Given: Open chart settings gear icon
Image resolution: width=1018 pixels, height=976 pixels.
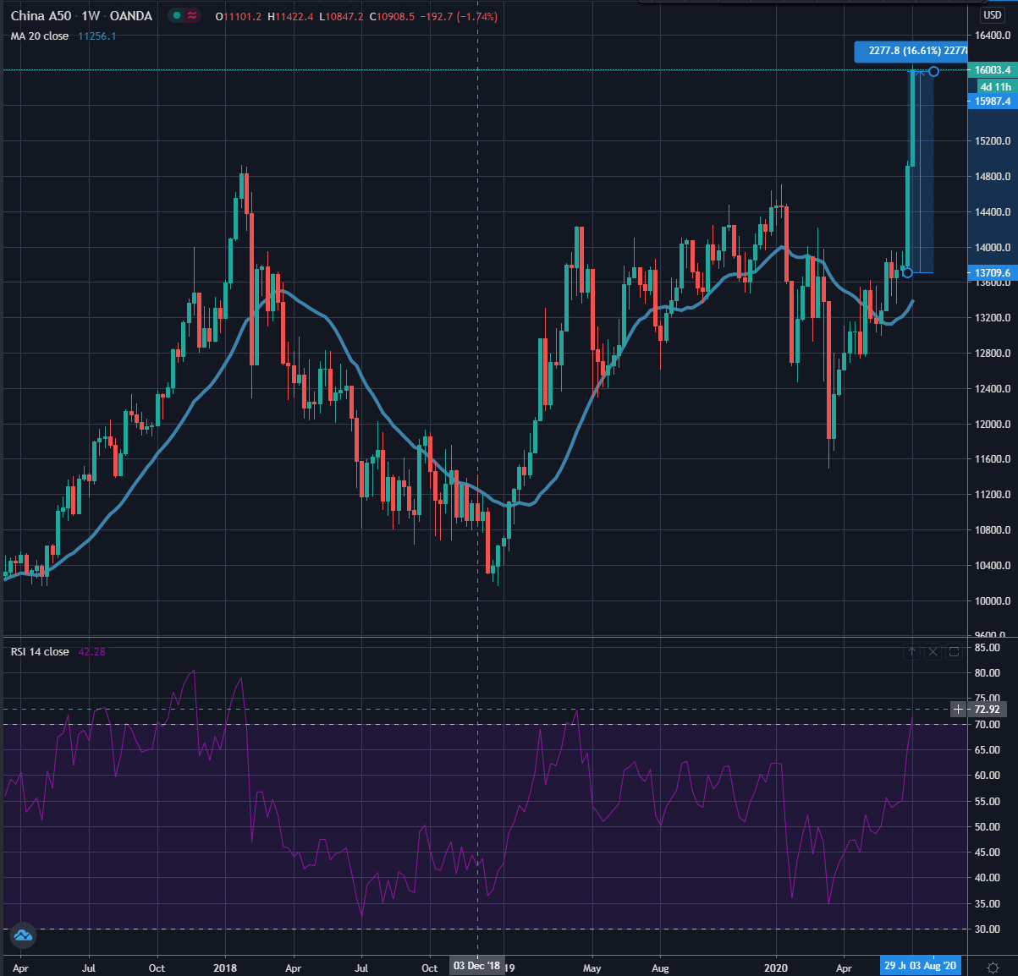Looking at the screenshot, I should [993, 967].
